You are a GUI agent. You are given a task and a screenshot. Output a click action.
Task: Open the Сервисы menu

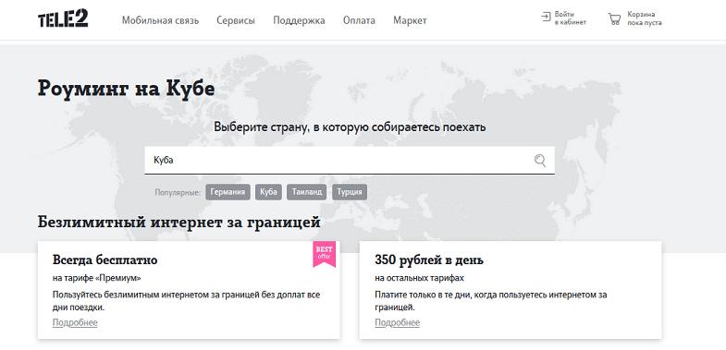point(236,20)
